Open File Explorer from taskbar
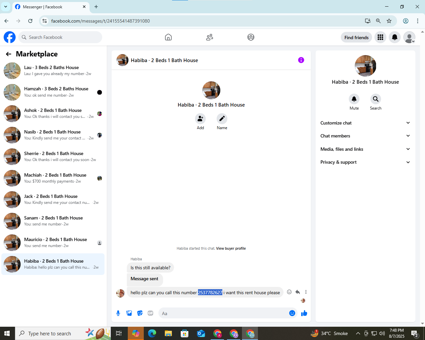425x340 pixels. click(168, 333)
